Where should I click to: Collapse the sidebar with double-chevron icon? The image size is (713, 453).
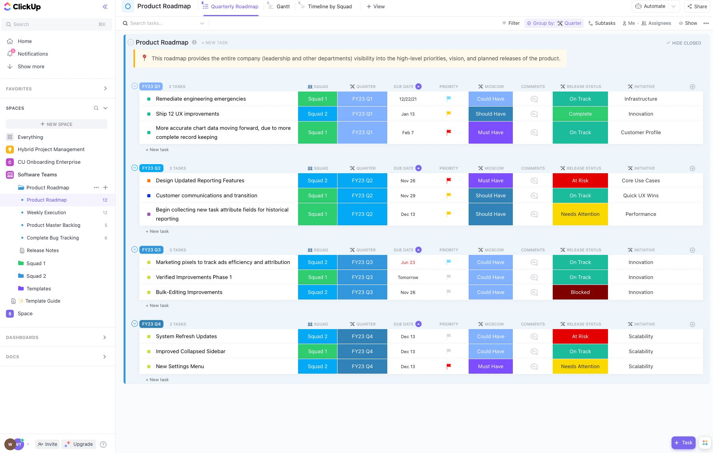(105, 7)
